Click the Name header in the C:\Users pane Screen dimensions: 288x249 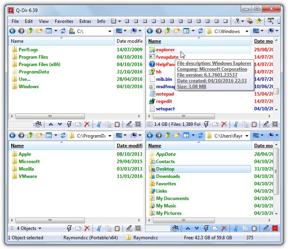point(199,146)
